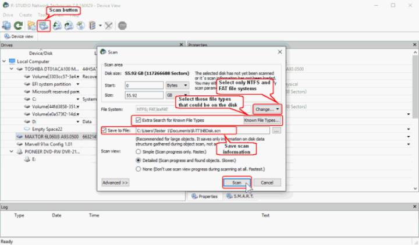Collapse the TOSHIBA DT01ACA100 drive node

tap(12, 69)
